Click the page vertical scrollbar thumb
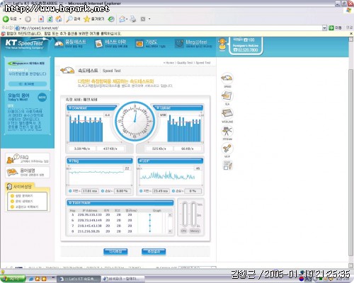This screenshot has width=354, height=283. click(x=351, y=163)
